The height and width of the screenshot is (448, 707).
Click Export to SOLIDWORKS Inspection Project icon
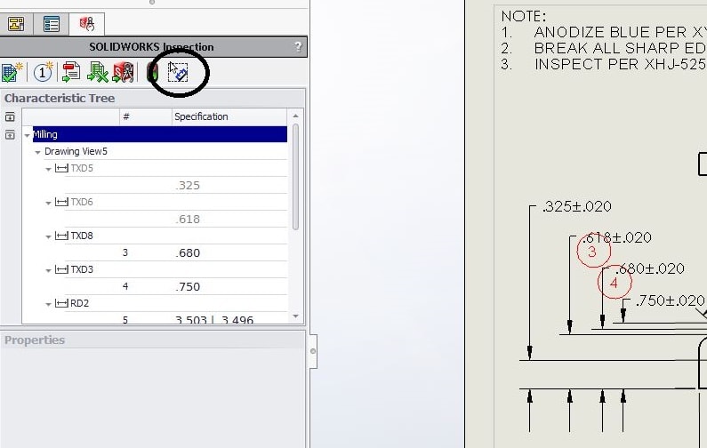123,72
